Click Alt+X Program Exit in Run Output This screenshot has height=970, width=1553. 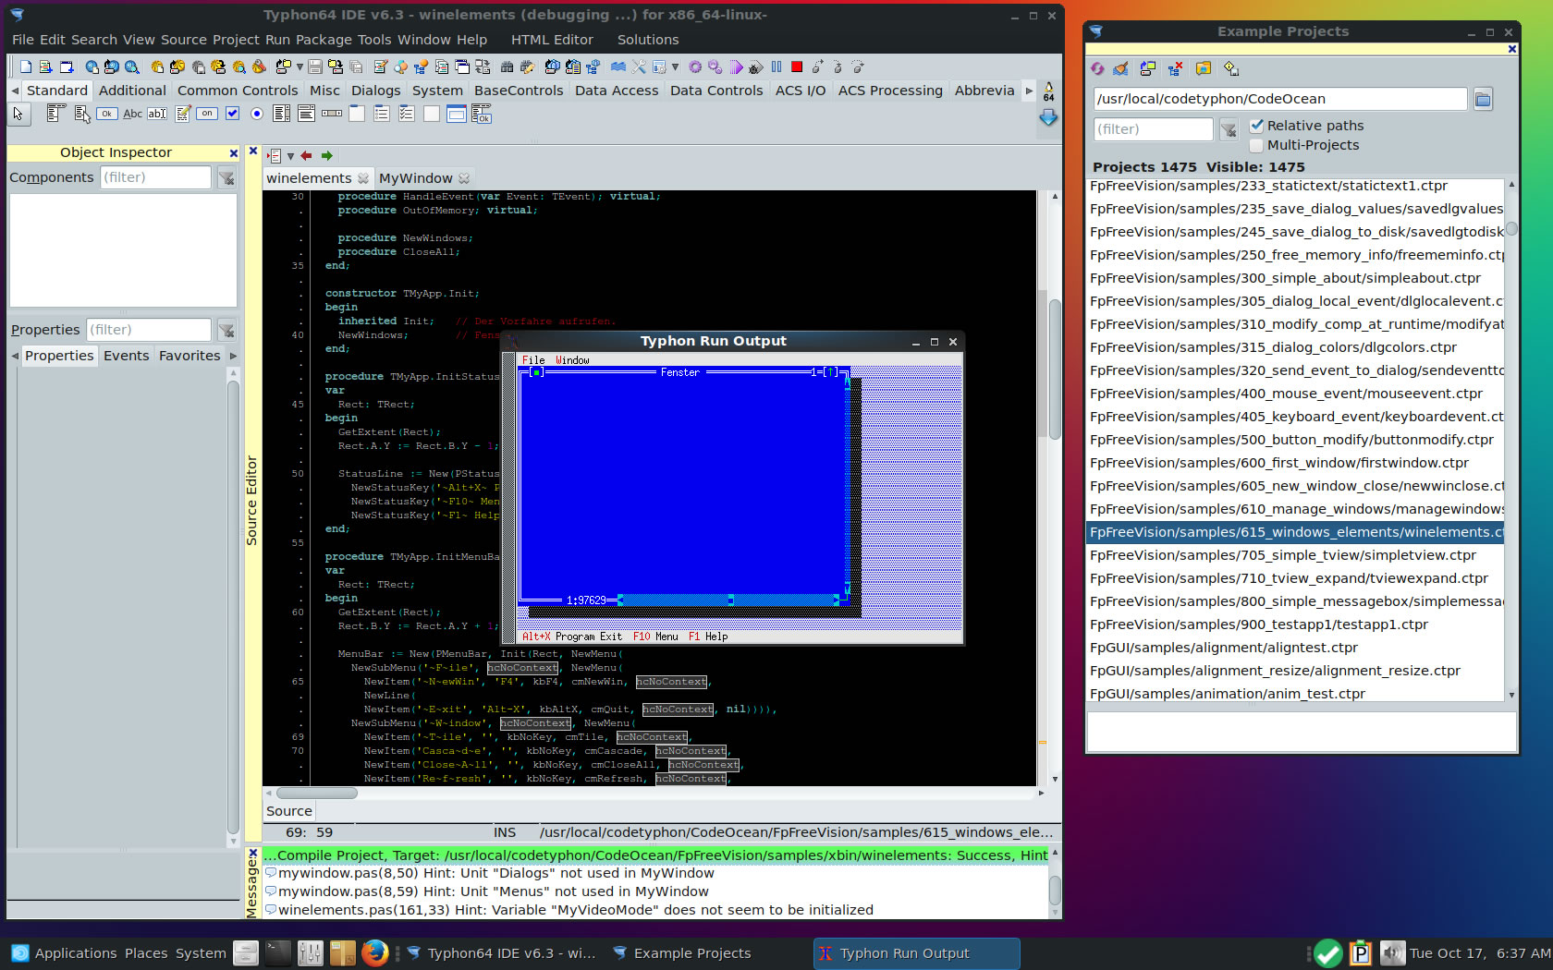pos(572,637)
